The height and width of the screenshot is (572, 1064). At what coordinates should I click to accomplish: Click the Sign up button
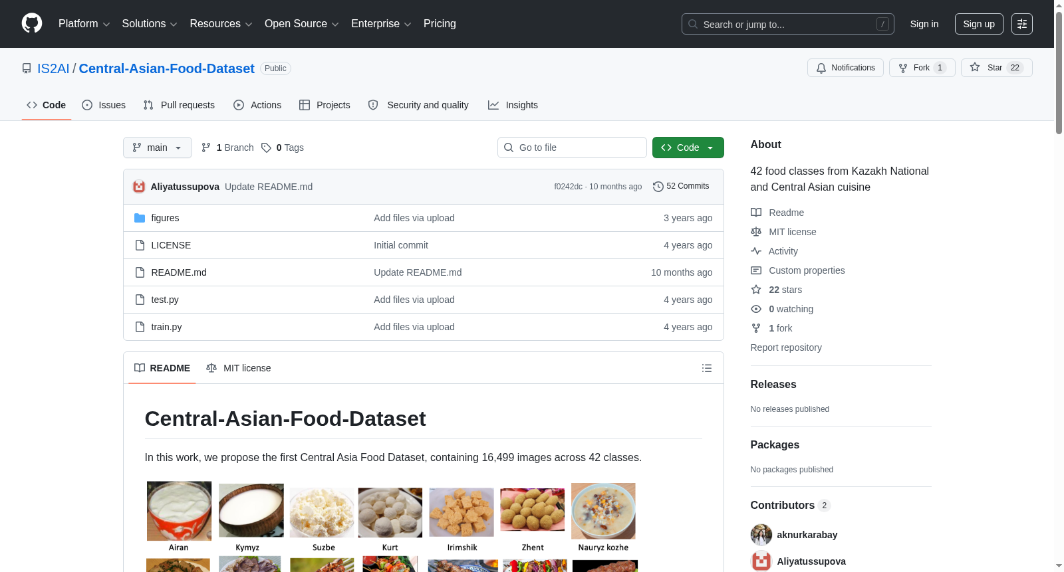pyautogui.click(x=979, y=24)
